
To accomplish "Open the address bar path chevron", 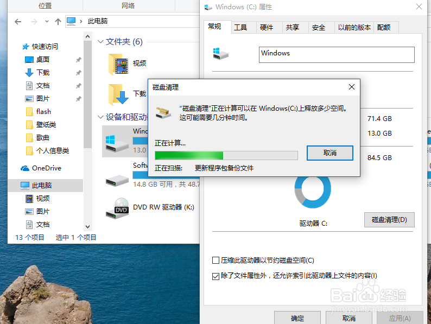I will point(81,21).
